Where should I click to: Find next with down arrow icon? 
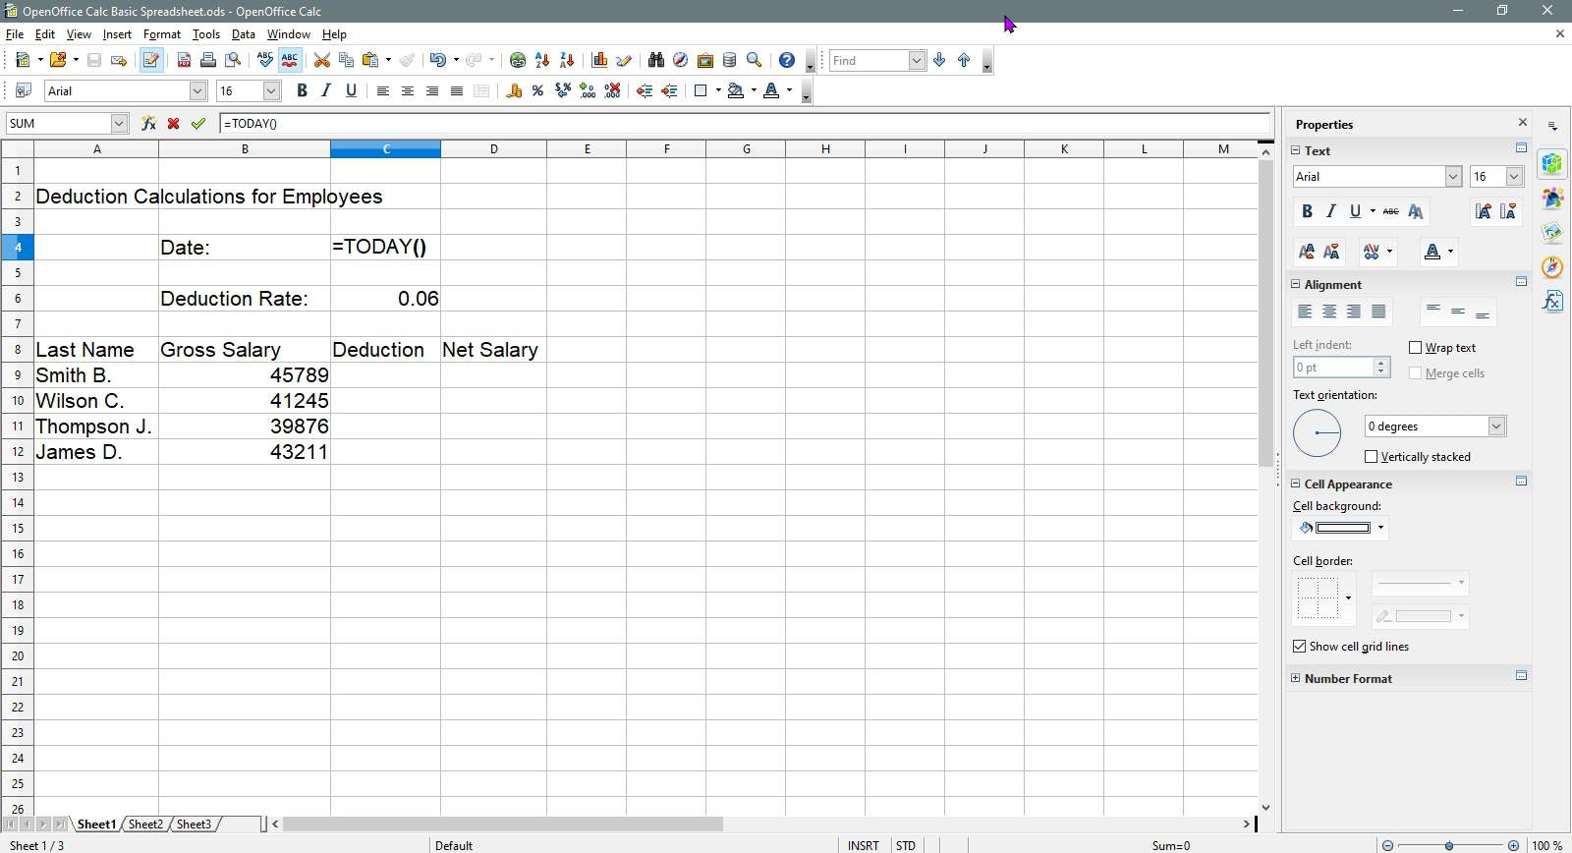coord(939,60)
